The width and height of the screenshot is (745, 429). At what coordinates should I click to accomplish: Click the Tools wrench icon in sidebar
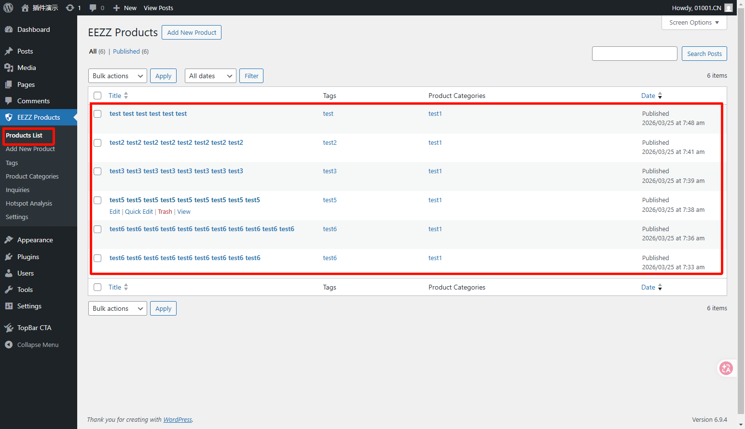pyautogui.click(x=9, y=290)
